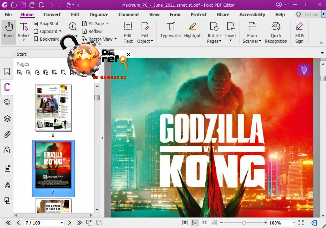Screen dimensions: 326x228
Task: Click the lightbulb assistant icon
Action: (x=304, y=70)
